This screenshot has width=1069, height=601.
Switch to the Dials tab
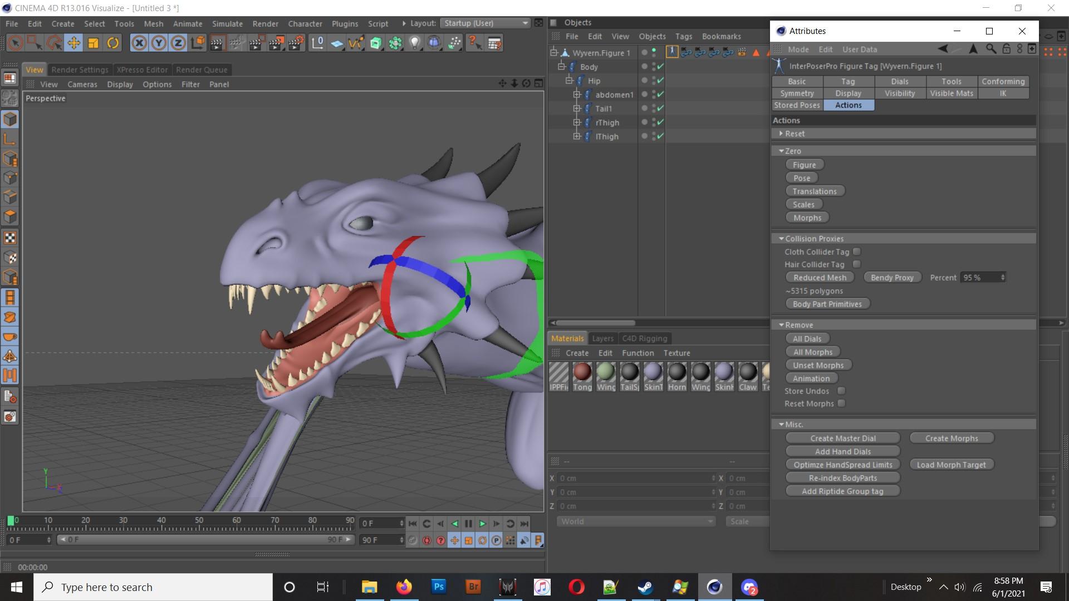point(899,81)
